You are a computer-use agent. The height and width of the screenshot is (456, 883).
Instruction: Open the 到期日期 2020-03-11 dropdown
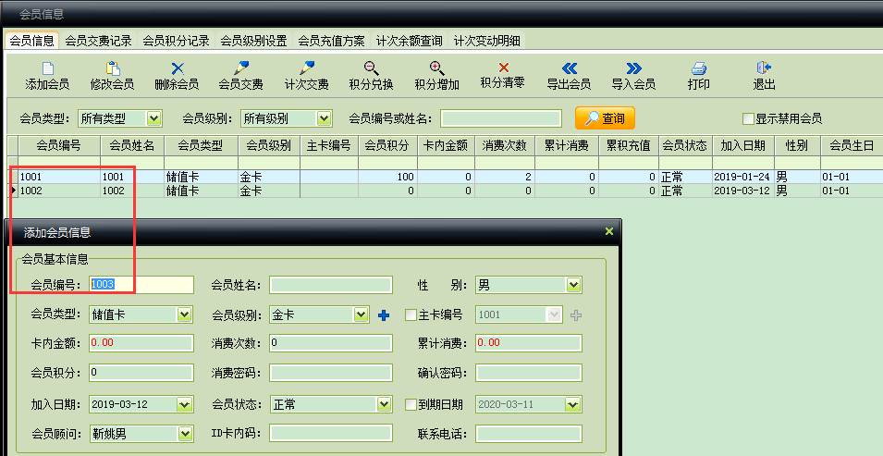(x=573, y=404)
